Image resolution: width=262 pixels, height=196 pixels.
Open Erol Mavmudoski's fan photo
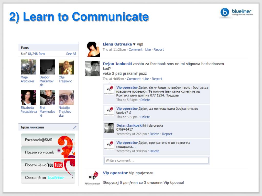coord(47,97)
